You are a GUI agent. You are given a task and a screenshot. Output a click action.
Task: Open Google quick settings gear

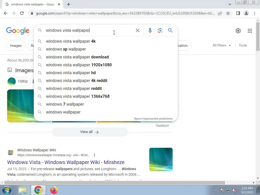[x=238, y=31]
